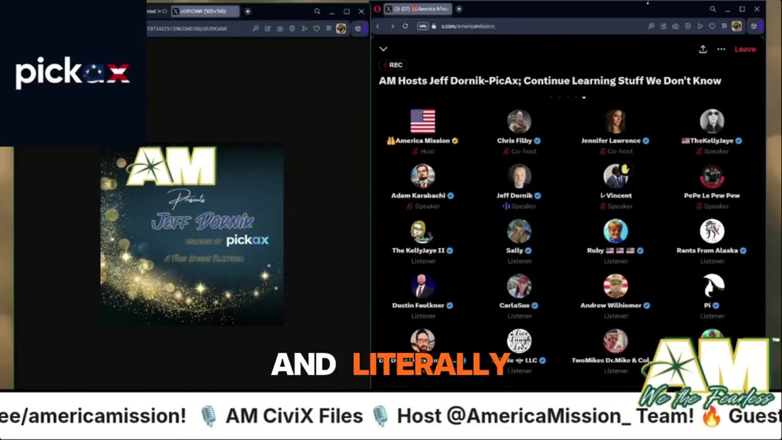Open the Opera menu in the right browser window
Viewport: 782px width, 440px height.
[377, 9]
